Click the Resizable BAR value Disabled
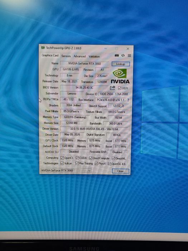 117,152
